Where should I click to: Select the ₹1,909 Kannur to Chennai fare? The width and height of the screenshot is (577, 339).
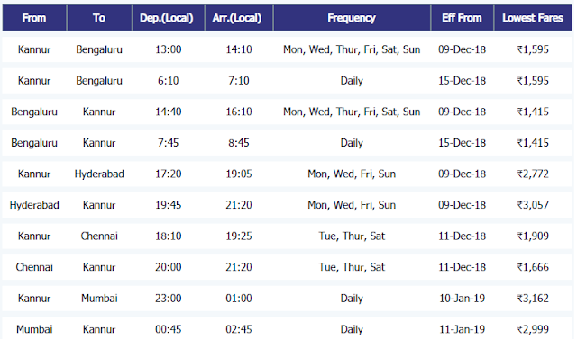(533, 236)
